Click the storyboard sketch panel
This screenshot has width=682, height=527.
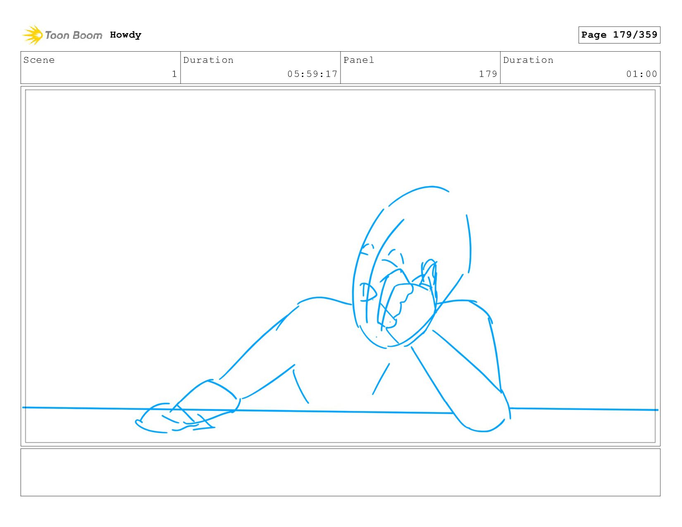click(341, 266)
